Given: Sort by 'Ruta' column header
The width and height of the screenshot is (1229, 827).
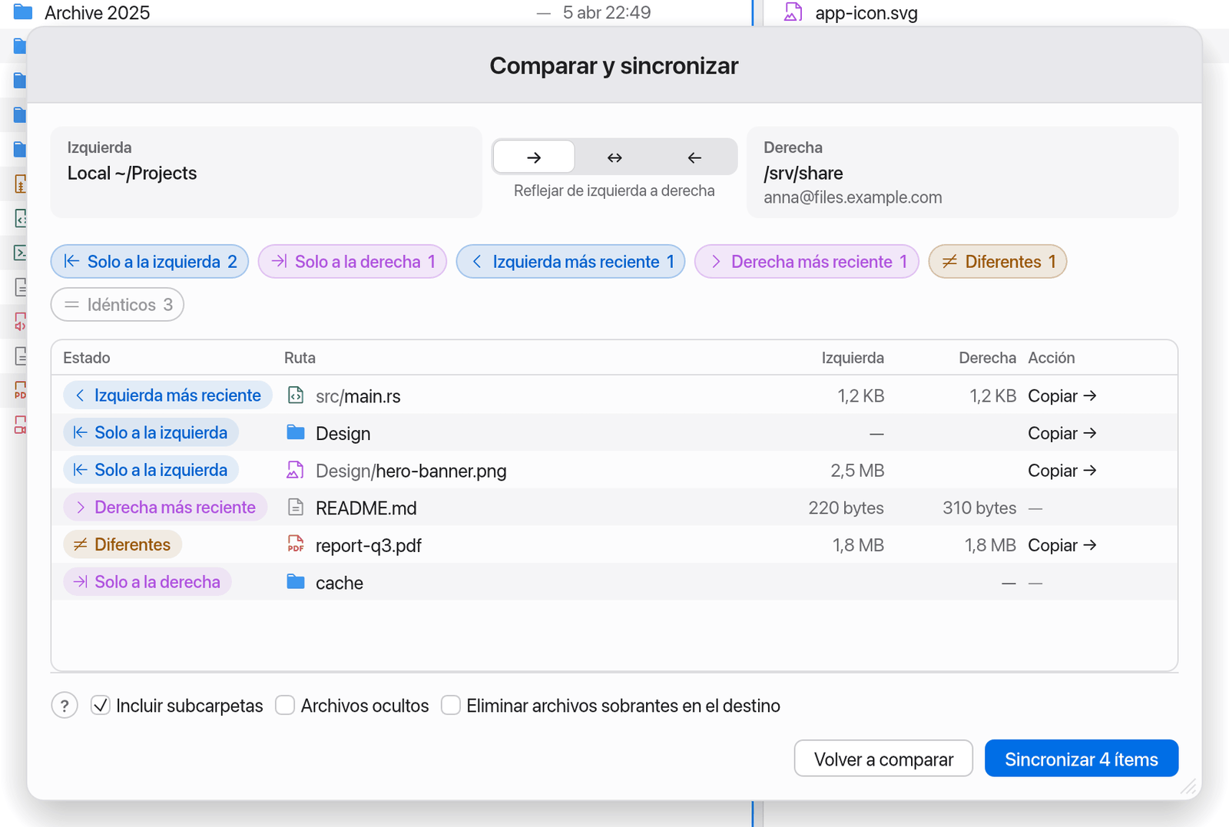Looking at the screenshot, I should (300, 358).
